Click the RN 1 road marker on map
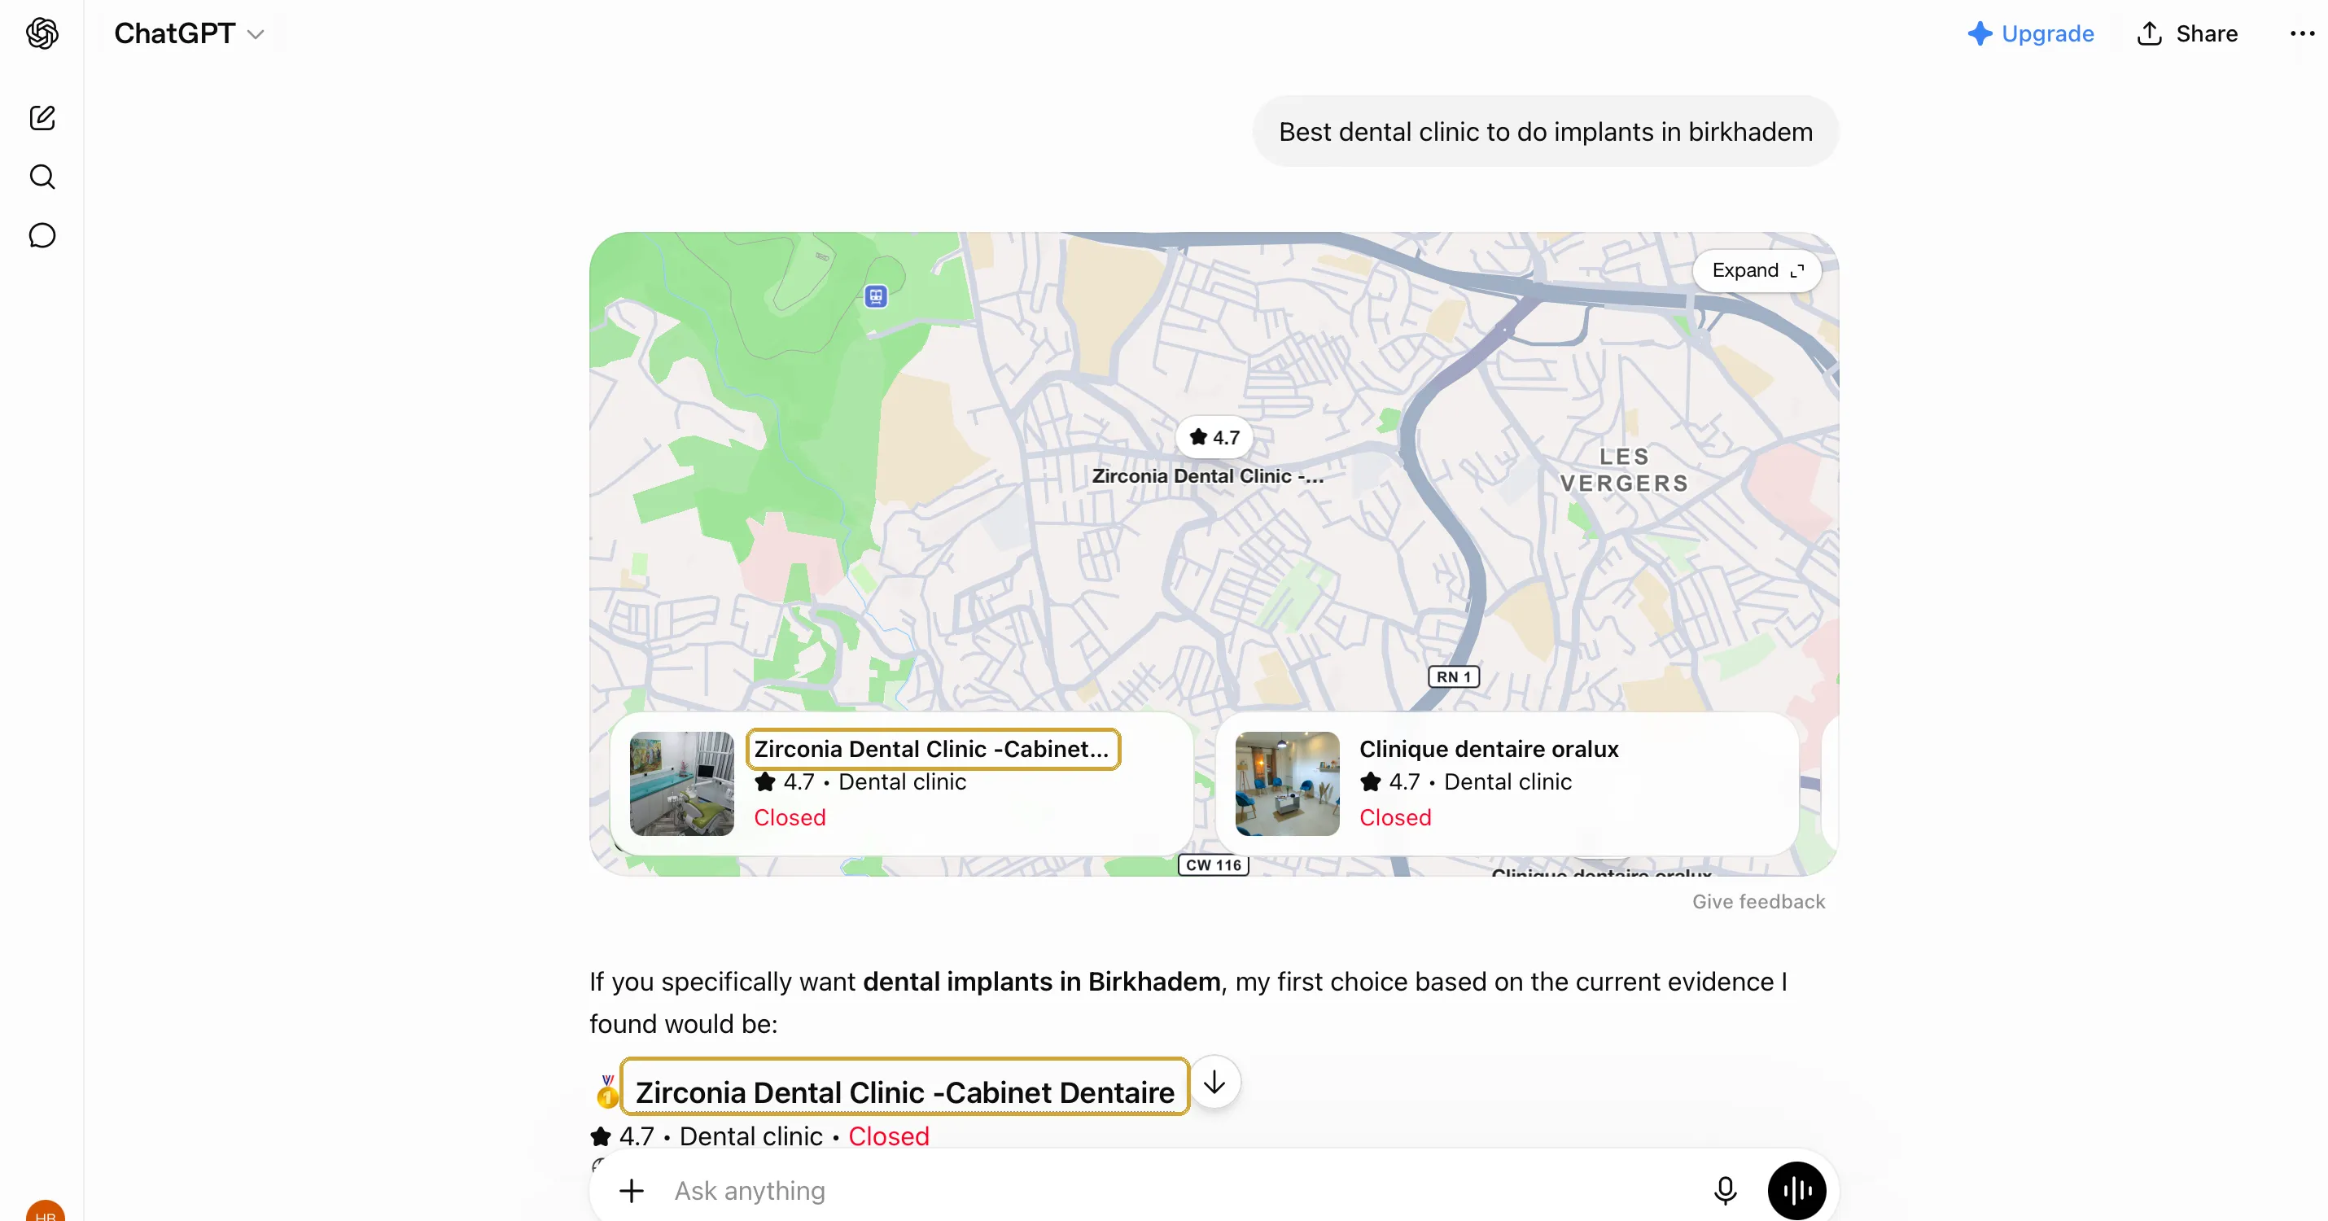This screenshot has width=2328, height=1221. pyautogui.click(x=1453, y=676)
